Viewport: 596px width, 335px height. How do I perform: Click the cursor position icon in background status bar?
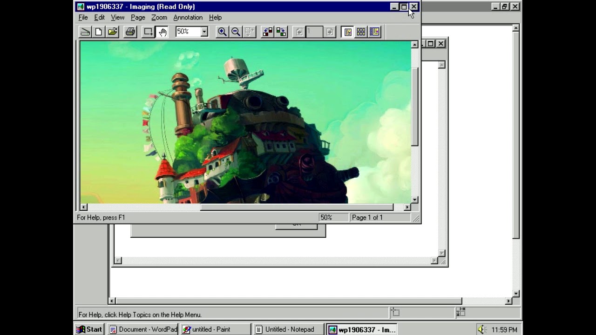tap(395, 312)
